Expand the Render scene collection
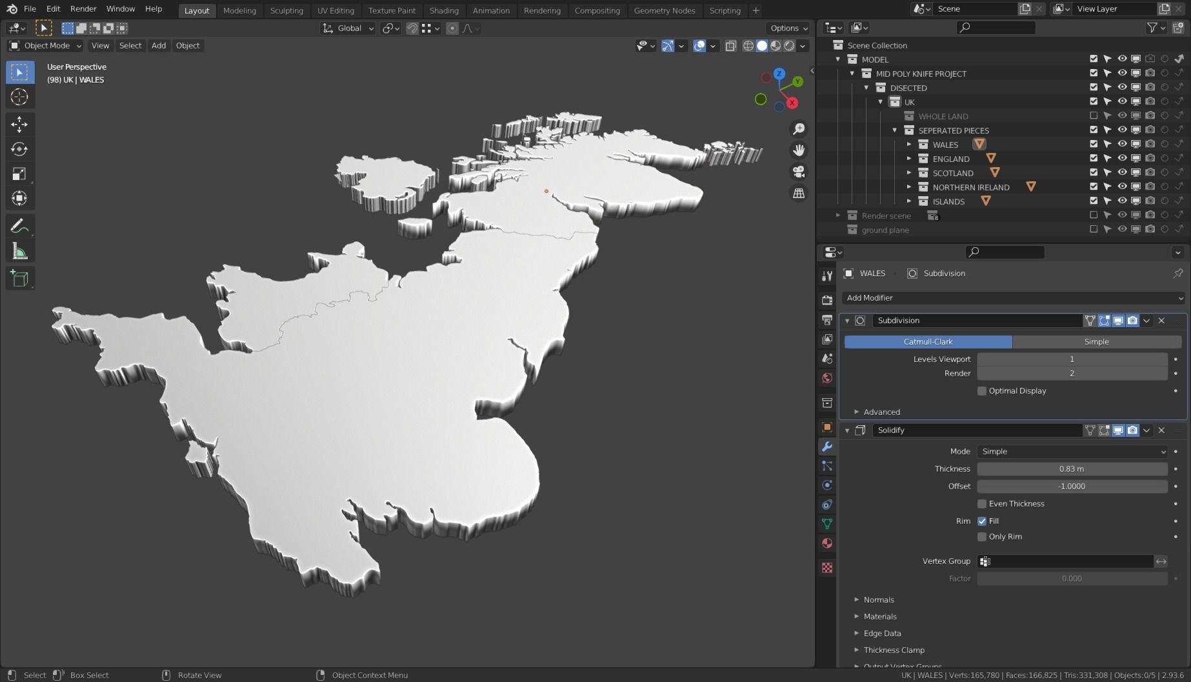 coord(838,216)
